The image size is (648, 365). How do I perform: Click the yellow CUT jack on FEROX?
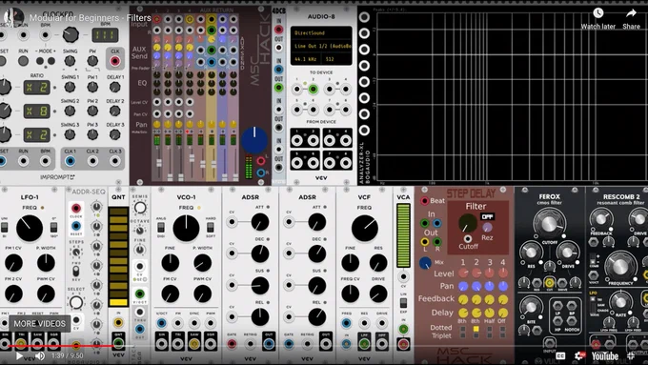[x=550, y=283]
